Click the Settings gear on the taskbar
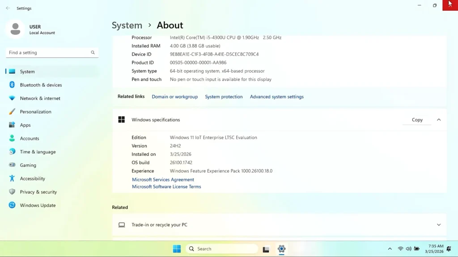The height and width of the screenshot is (257, 458). pos(281,249)
